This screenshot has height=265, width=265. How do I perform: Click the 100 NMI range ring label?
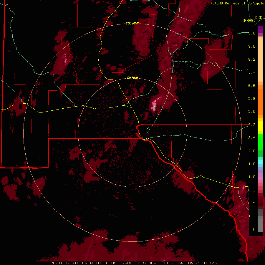pyautogui.click(x=132, y=23)
